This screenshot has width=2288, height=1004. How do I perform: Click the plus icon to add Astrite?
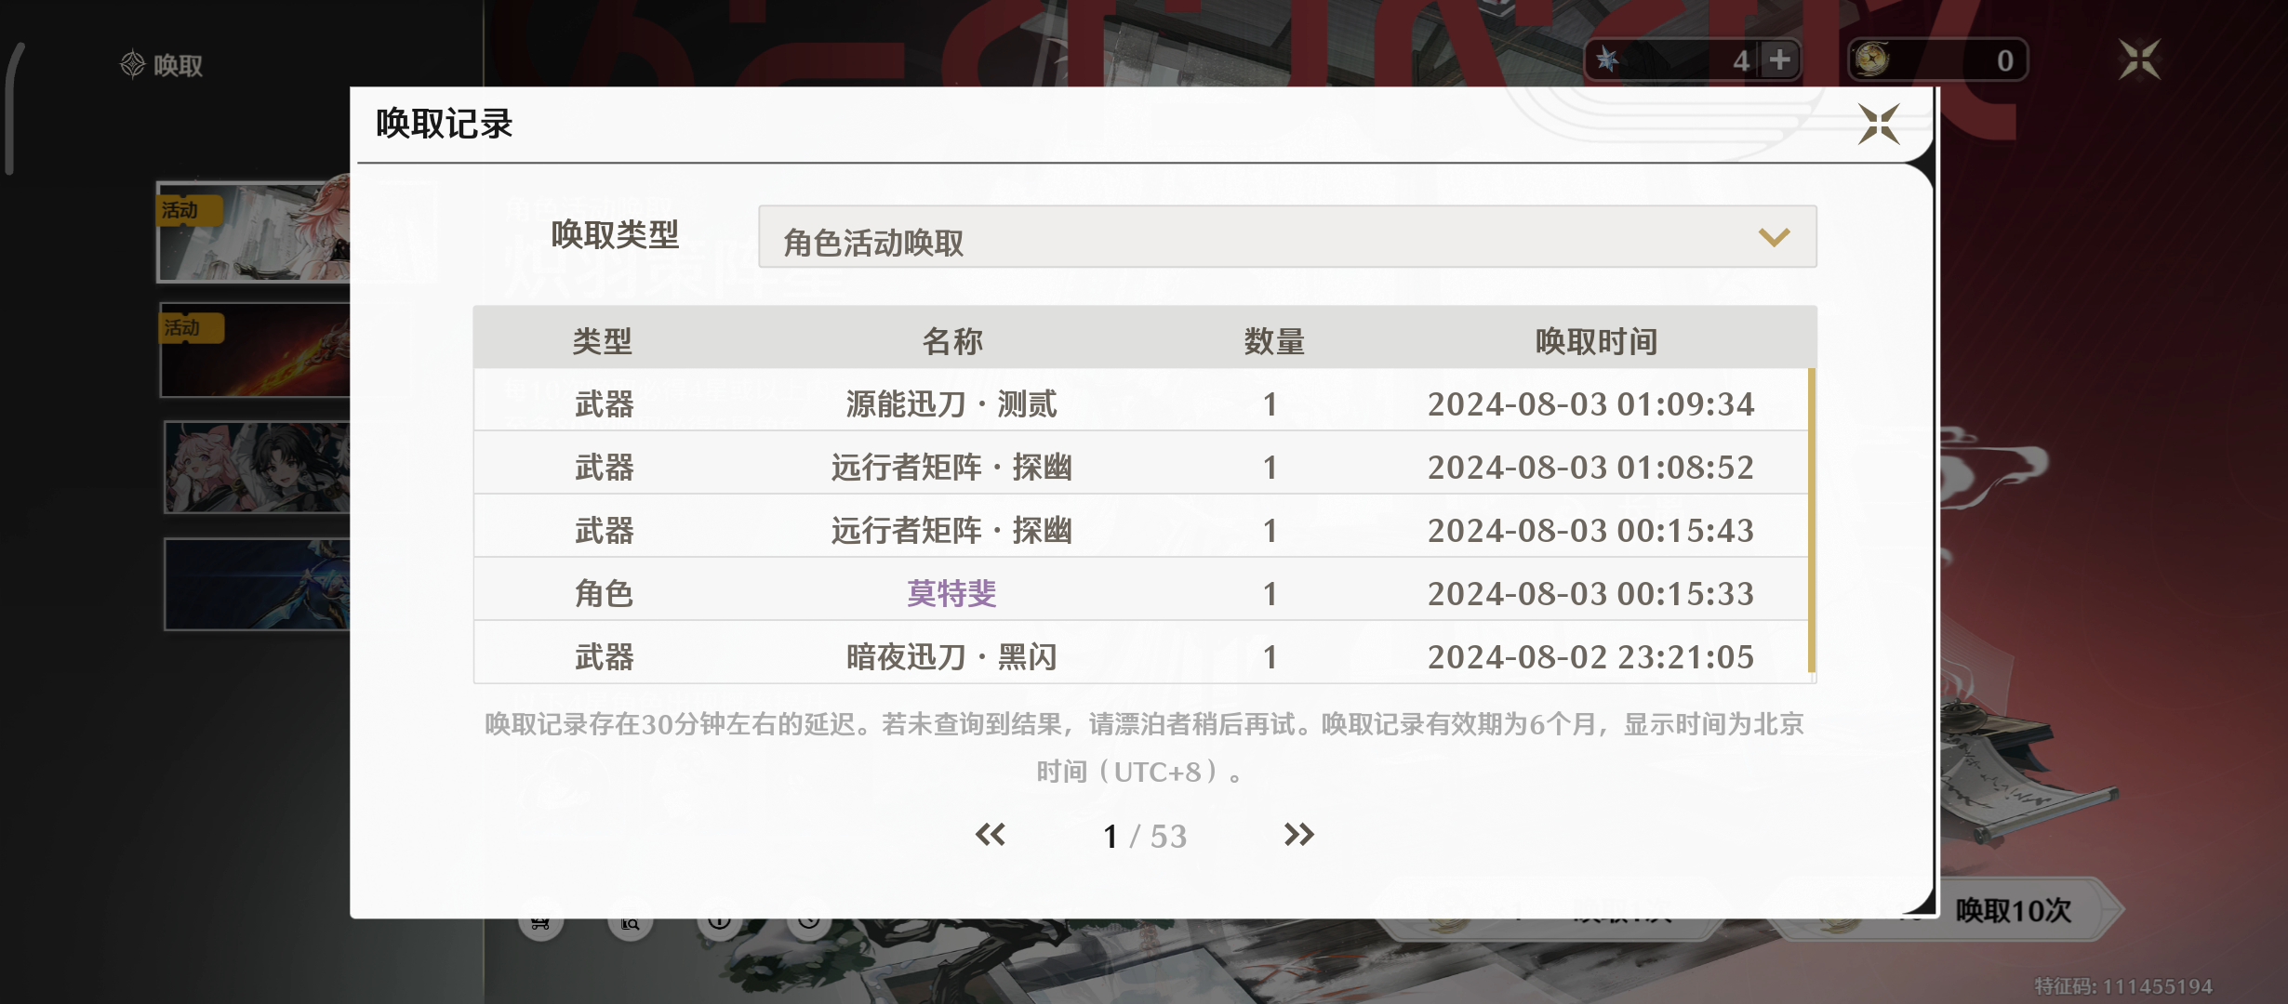click(x=1779, y=59)
